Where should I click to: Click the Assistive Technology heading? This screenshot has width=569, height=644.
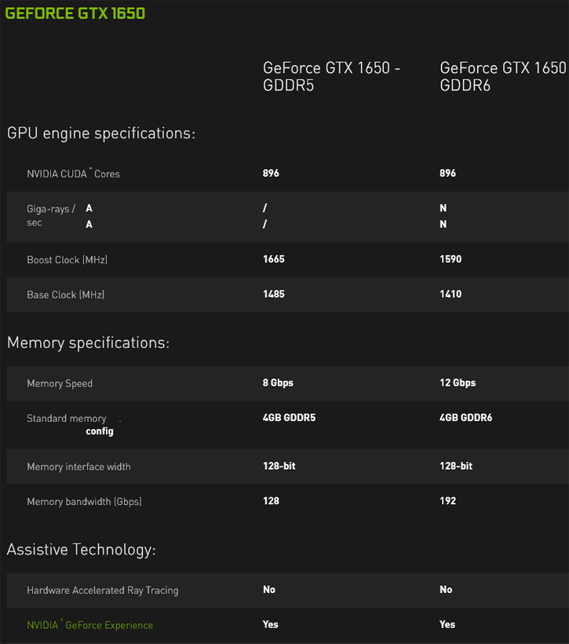(82, 550)
